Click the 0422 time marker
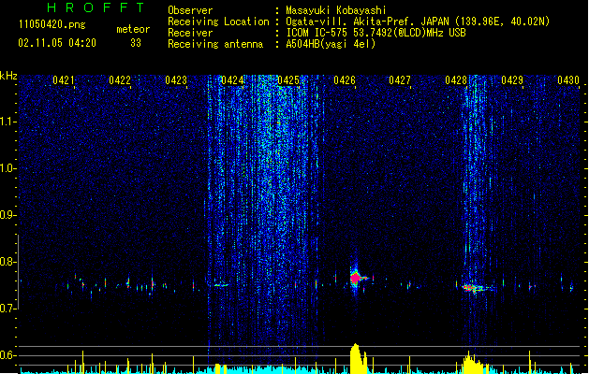The width and height of the screenshot is (589, 374). (120, 80)
